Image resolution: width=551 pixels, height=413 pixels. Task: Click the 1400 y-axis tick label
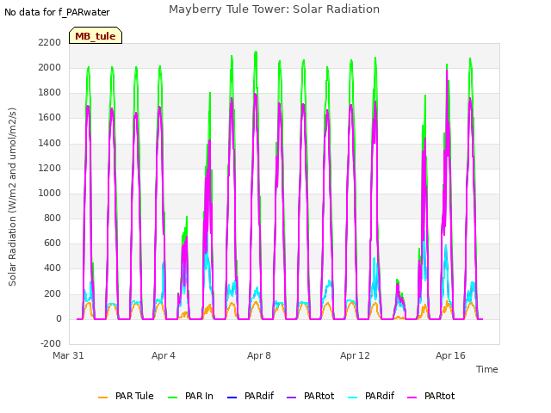[x=50, y=143]
